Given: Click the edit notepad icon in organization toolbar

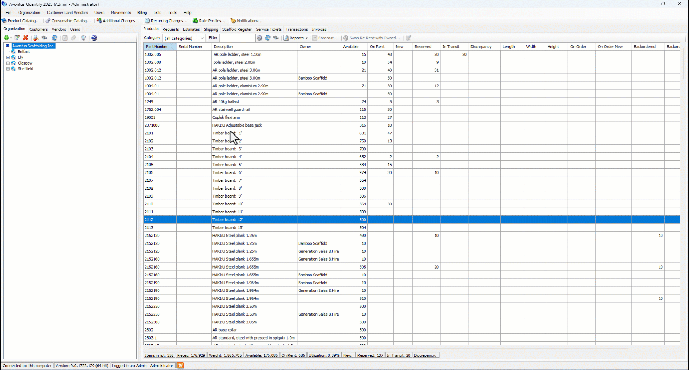Looking at the screenshot, I should [x=17, y=38].
